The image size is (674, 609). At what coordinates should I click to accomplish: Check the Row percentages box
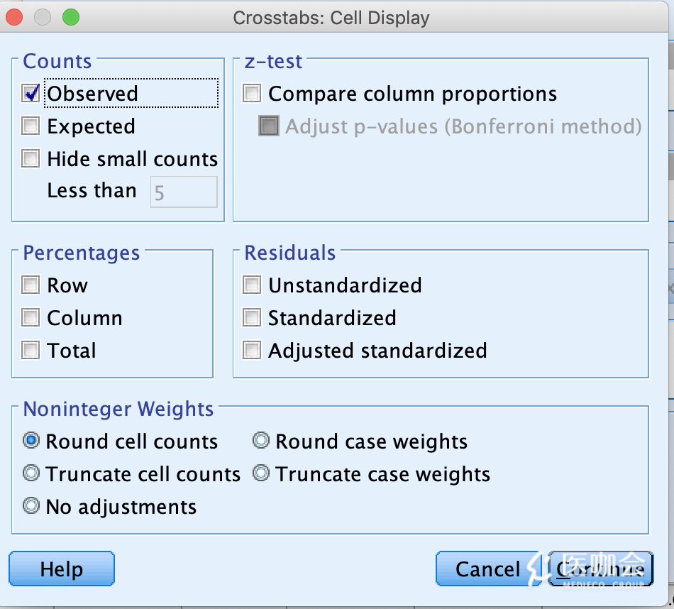31,285
